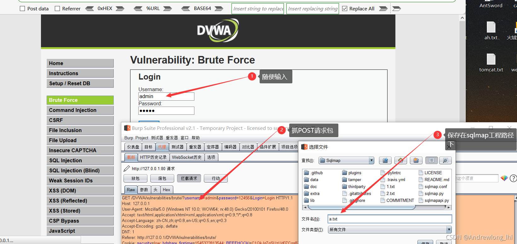517x244 pixels.
Task: Switch to the Hex message tab
Action: coord(166,190)
